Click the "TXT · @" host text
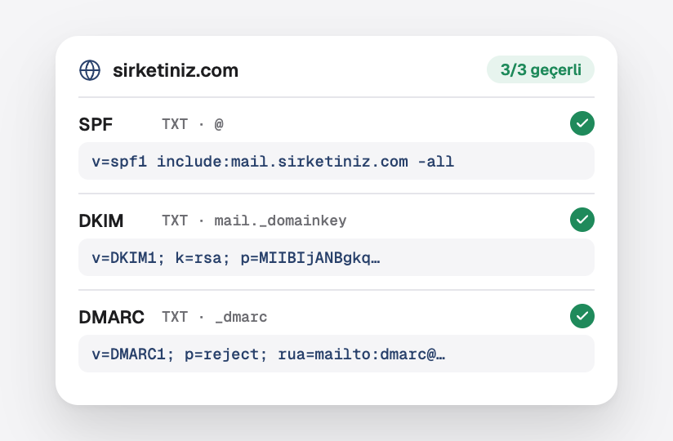The width and height of the screenshot is (673, 441). coord(193,124)
